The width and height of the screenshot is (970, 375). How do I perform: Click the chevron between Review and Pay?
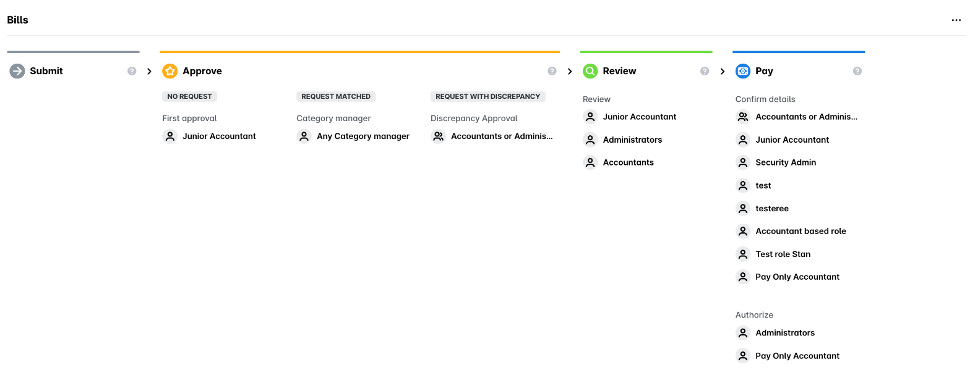click(x=723, y=72)
